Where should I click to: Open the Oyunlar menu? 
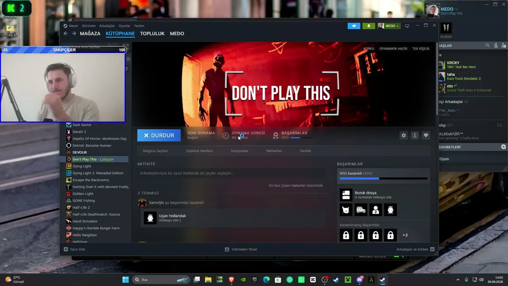pyautogui.click(x=124, y=26)
